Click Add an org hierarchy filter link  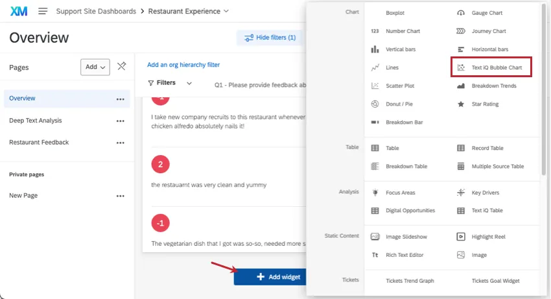click(x=183, y=65)
